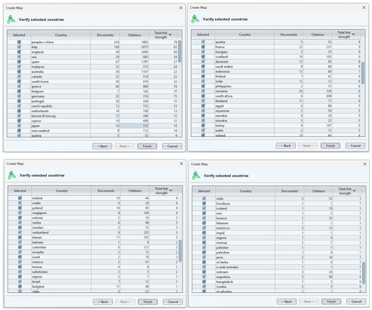
Task: Close the bottom-left Create Map dialog
Action: point(181,163)
